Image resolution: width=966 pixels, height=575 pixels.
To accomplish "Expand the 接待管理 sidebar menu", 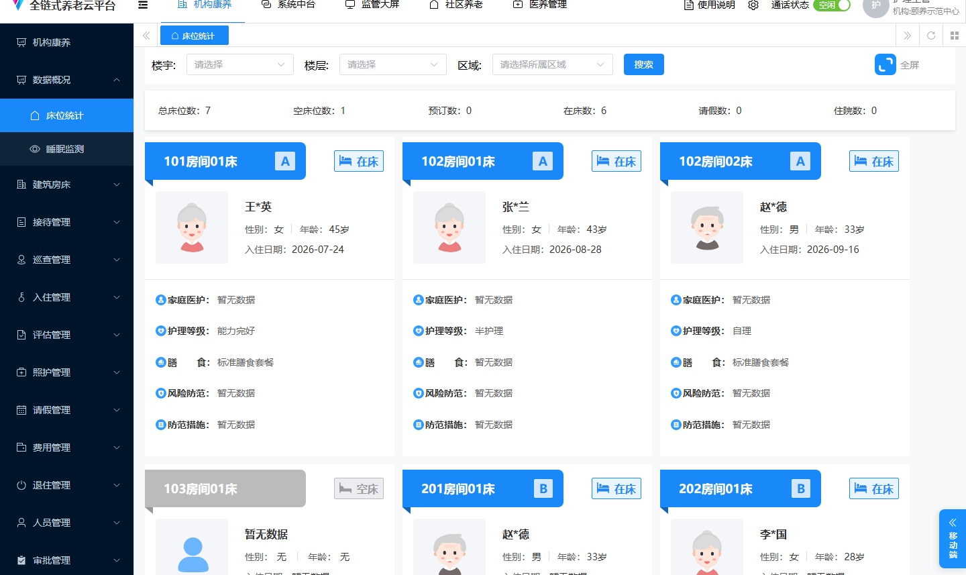I will point(67,222).
